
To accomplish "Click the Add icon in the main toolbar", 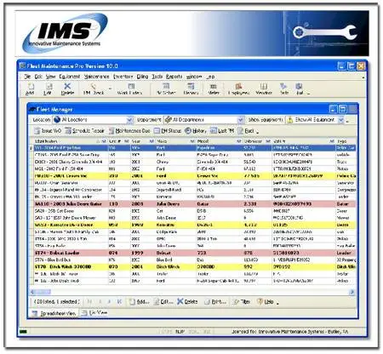I will [x=30, y=88].
